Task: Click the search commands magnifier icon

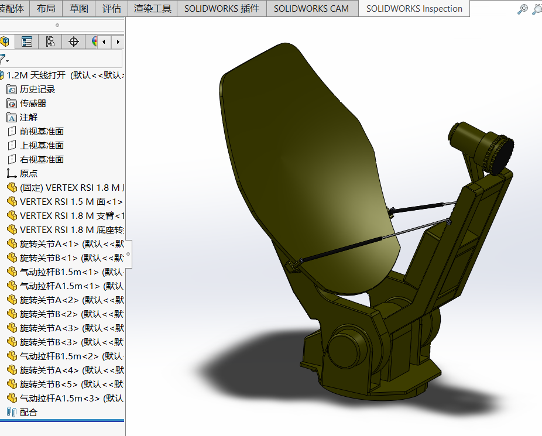Action: pos(522,9)
